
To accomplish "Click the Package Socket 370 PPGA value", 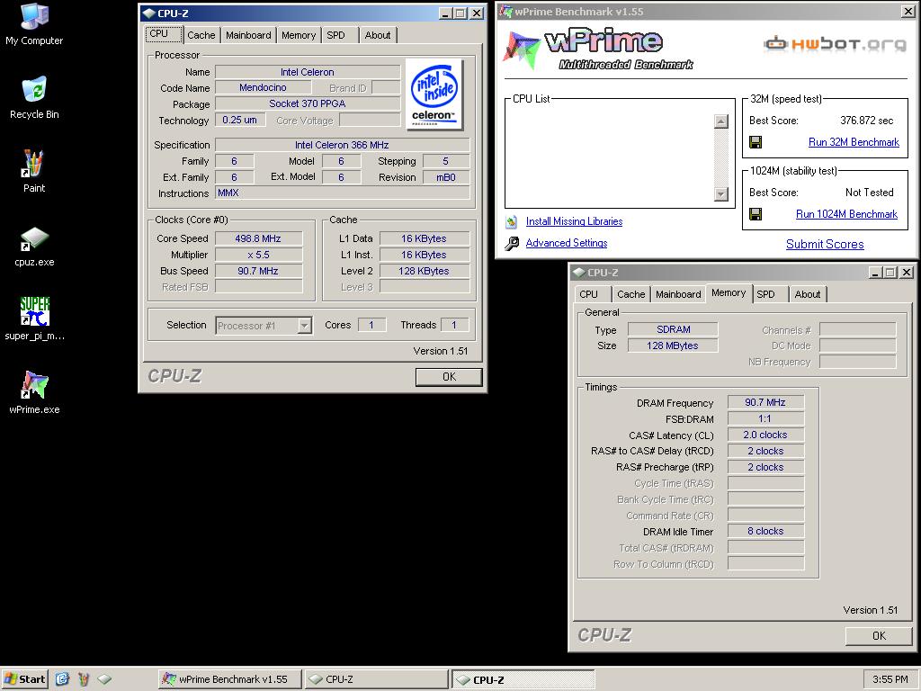I will click(308, 103).
